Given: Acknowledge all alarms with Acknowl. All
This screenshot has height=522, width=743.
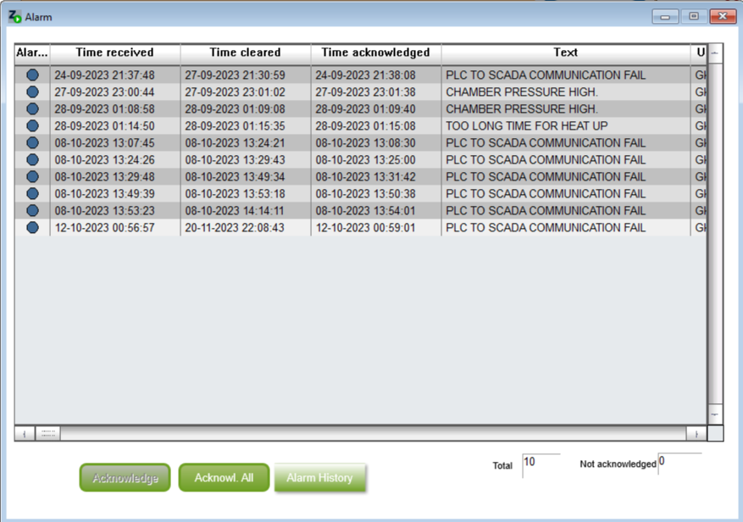Looking at the screenshot, I should pos(224,477).
